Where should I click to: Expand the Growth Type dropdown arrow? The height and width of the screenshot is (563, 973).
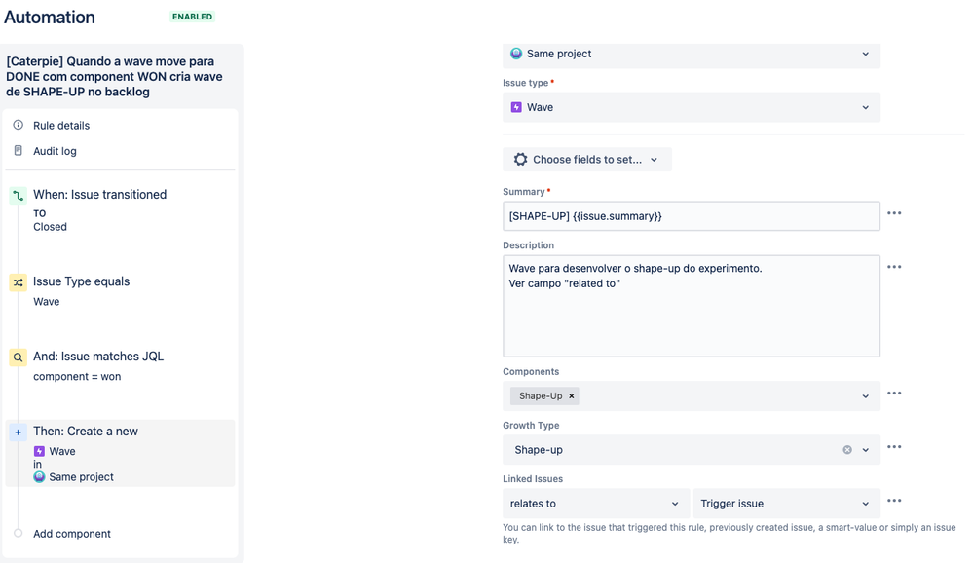click(866, 450)
